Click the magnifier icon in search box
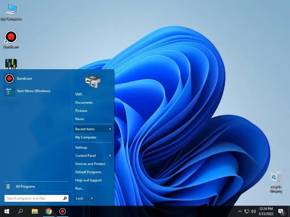The height and width of the screenshot is (217, 290). pos(65,198)
